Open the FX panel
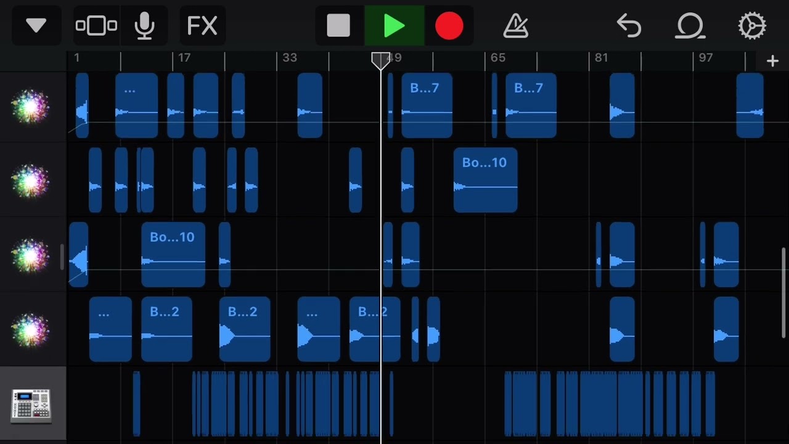The height and width of the screenshot is (444, 789). coord(202,26)
